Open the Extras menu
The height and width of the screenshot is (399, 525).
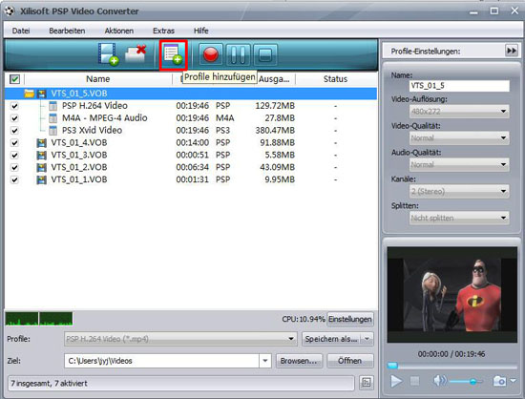click(x=163, y=31)
